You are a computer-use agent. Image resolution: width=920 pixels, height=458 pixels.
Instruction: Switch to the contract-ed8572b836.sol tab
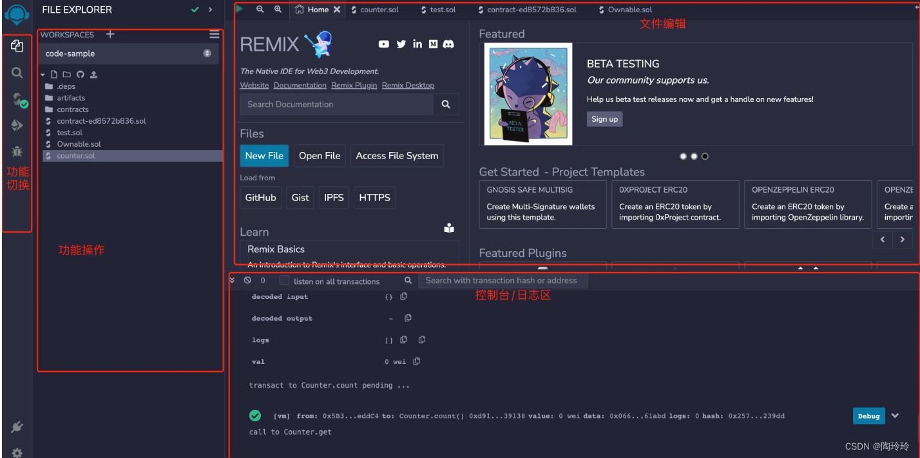[x=527, y=10]
